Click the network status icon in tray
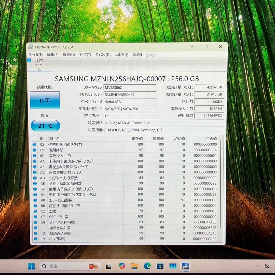275x275 pixels. point(267,266)
